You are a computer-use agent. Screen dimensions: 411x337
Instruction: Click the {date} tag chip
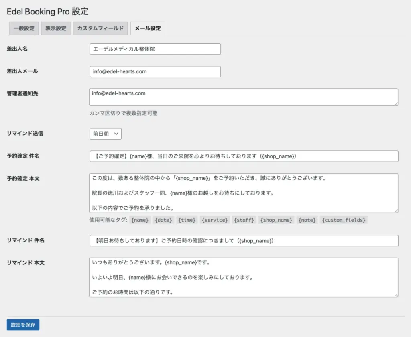(163, 220)
